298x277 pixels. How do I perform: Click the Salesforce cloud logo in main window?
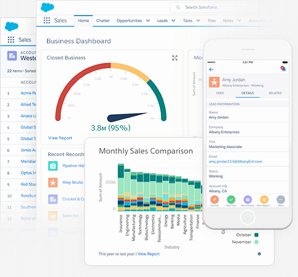coord(47,7)
